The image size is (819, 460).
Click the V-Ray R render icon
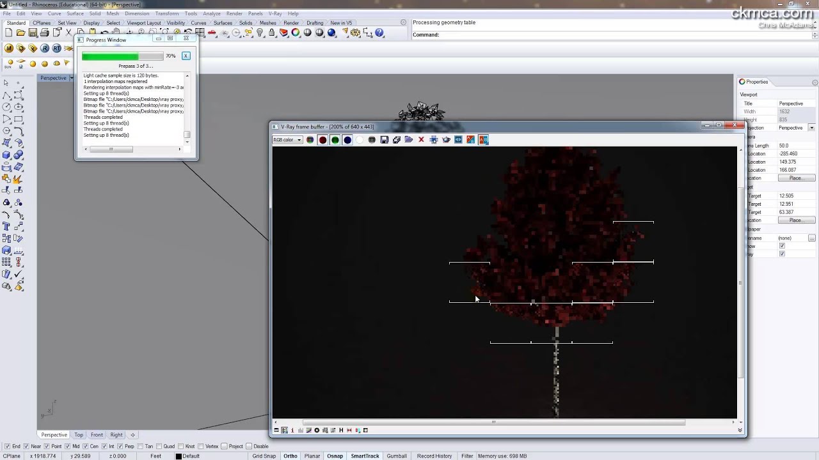(45, 49)
